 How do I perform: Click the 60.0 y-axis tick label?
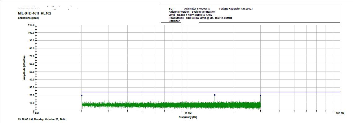(32, 64)
